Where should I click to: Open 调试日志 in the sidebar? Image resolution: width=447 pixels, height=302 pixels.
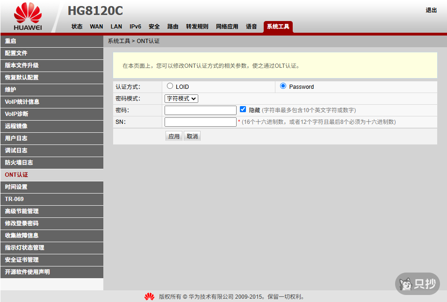[x=52, y=151]
